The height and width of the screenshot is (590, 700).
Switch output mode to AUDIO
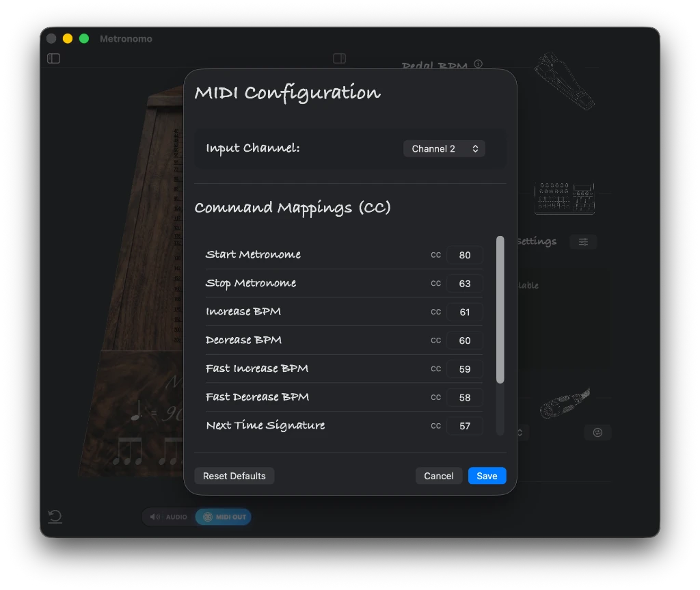point(168,517)
